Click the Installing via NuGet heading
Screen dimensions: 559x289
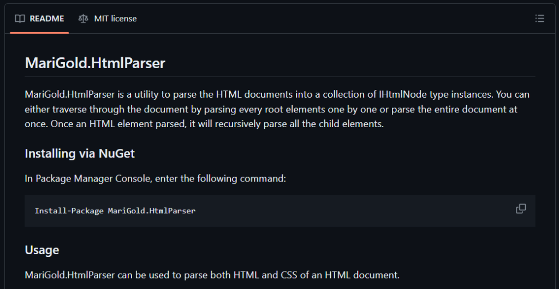(x=80, y=153)
